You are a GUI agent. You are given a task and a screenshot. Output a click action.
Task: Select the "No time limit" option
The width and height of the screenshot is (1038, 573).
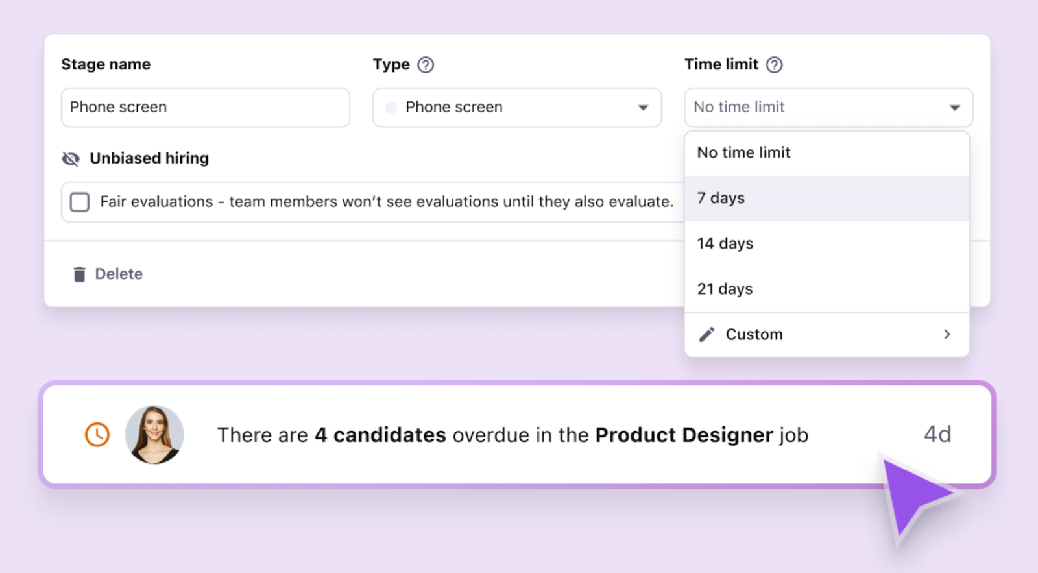744,153
